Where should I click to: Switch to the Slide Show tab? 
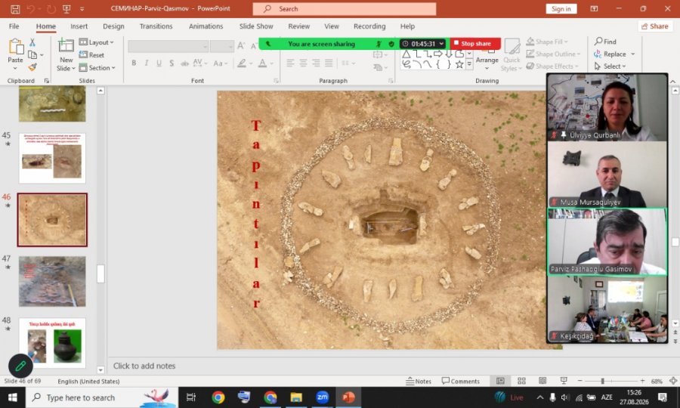(256, 26)
